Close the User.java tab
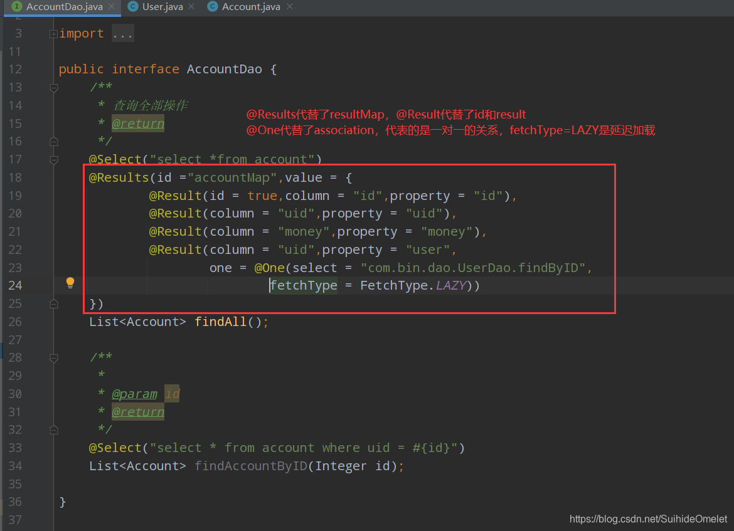The image size is (734, 531). (x=191, y=6)
